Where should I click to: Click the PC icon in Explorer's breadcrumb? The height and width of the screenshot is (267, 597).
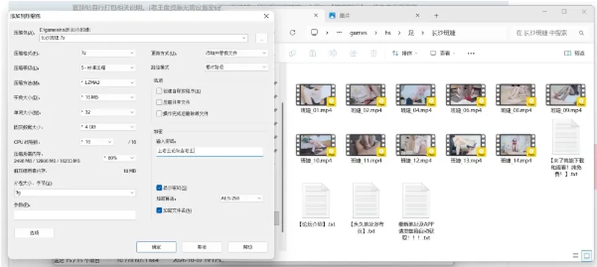click(x=314, y=33)
